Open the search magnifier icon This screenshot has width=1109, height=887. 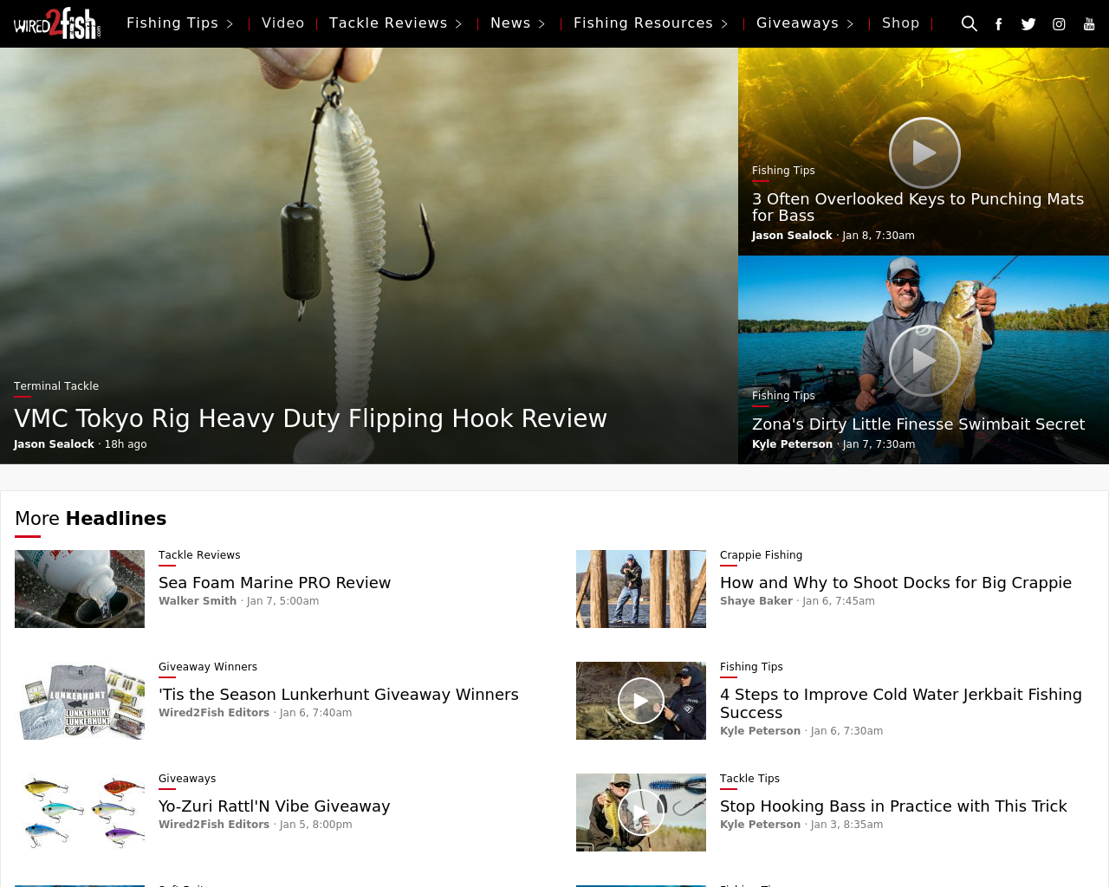[x=970, y=23]
